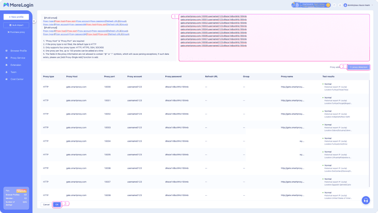
Task: Click the Upgrade plan badge
Action: 21,191
